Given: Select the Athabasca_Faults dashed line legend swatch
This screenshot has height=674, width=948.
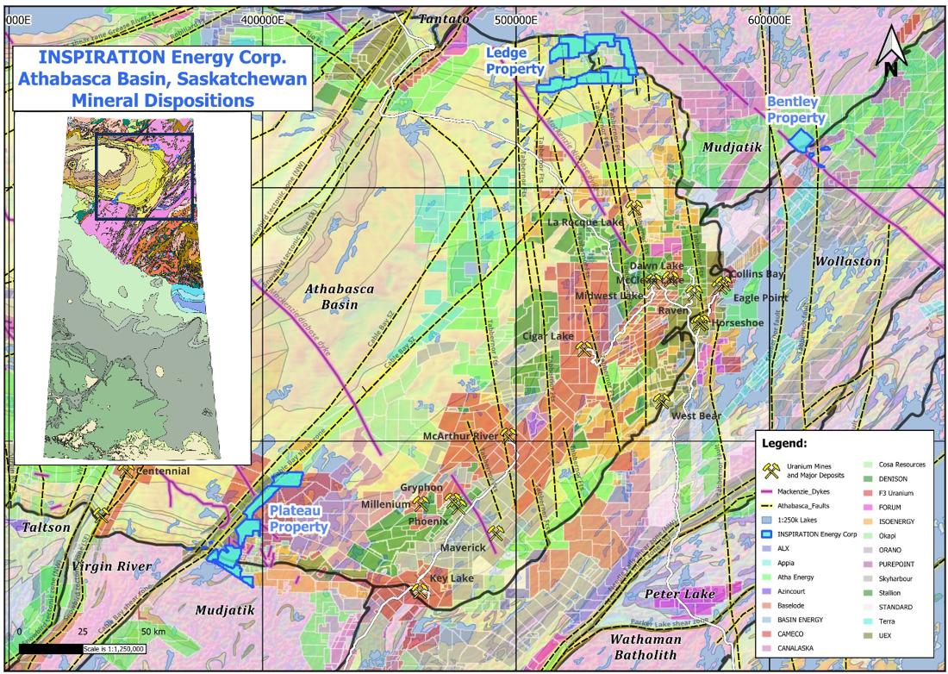Looking at the screenshot, I should coord(768,506).
